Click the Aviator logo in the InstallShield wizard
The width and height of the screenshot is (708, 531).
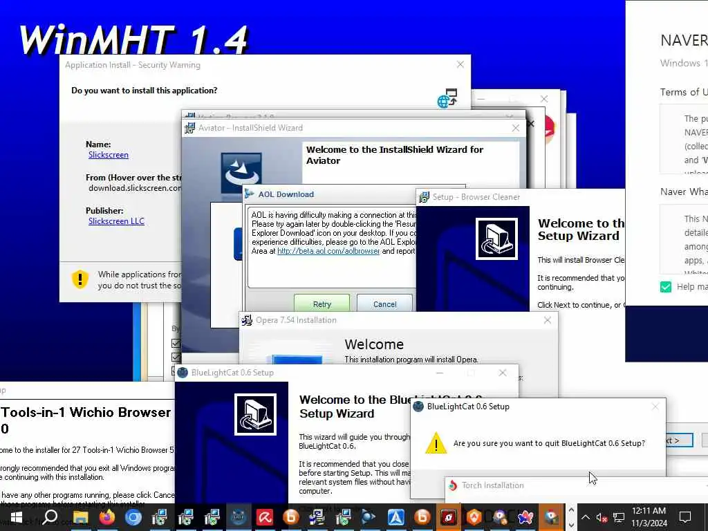point(241,174)
